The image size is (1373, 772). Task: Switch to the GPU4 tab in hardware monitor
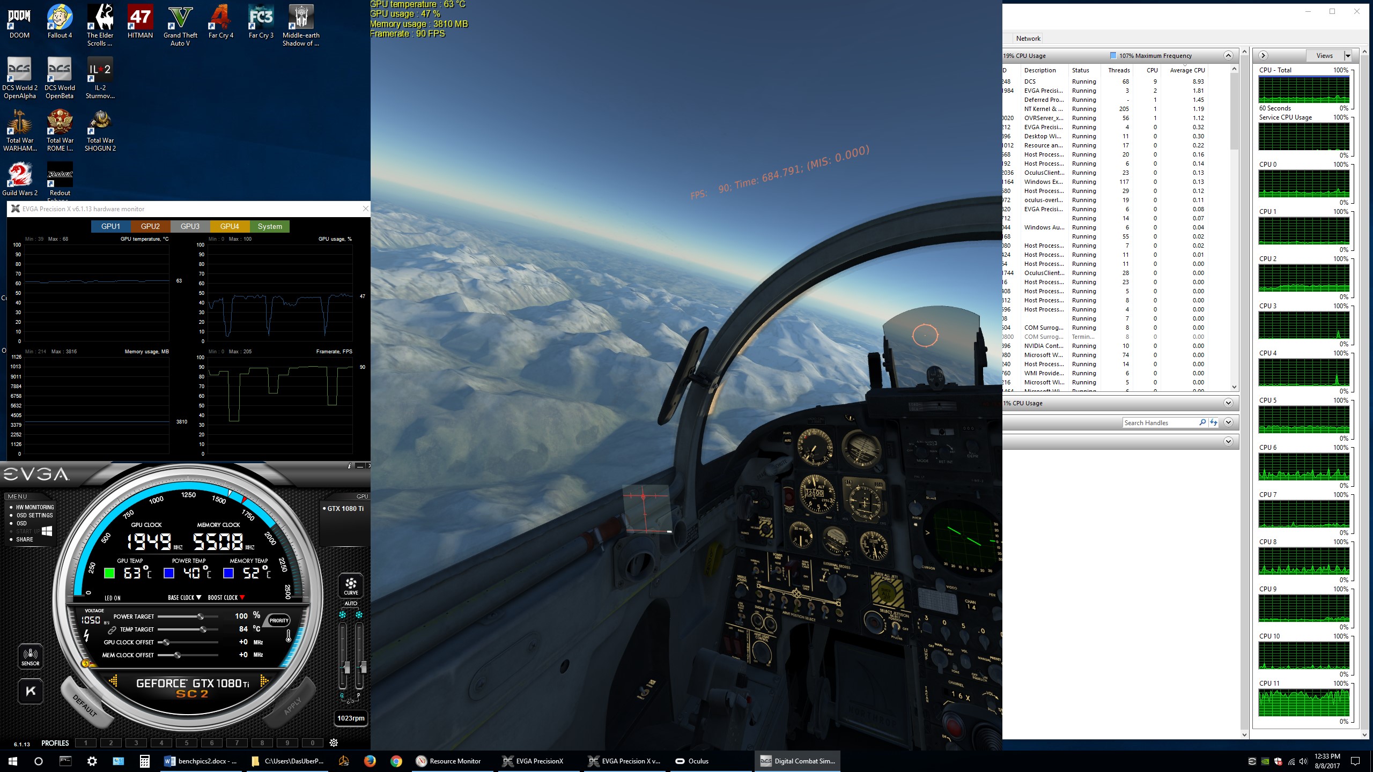coord(230,226)
